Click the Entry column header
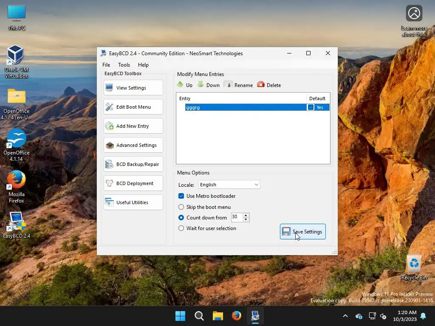This screenshot has height=326, width=435. 241,98
